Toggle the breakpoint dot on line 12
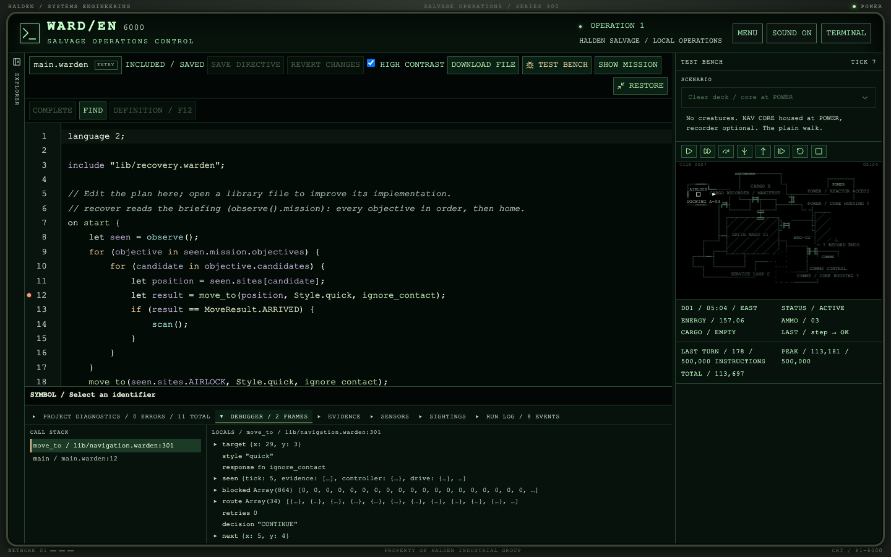Viewport: 891px width, 557px height. [29, 295]
